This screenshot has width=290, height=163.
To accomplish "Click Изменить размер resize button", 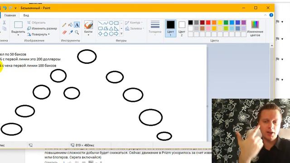I will point(42,29).
